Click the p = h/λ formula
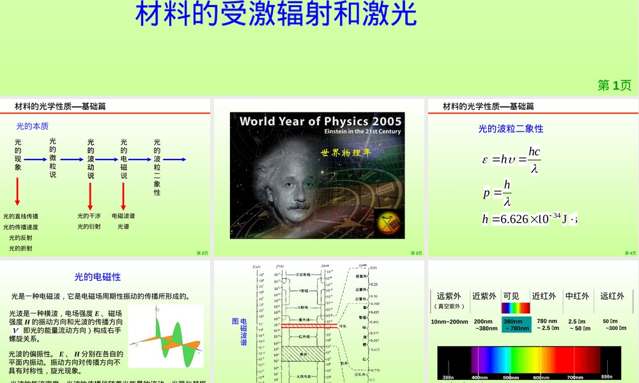Viewport: 639px width, 383px height. (497, 193)
